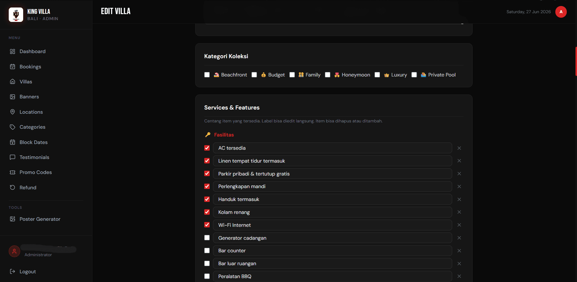Click the Wi-Fi Internet text field

click(x=332, y=225)
